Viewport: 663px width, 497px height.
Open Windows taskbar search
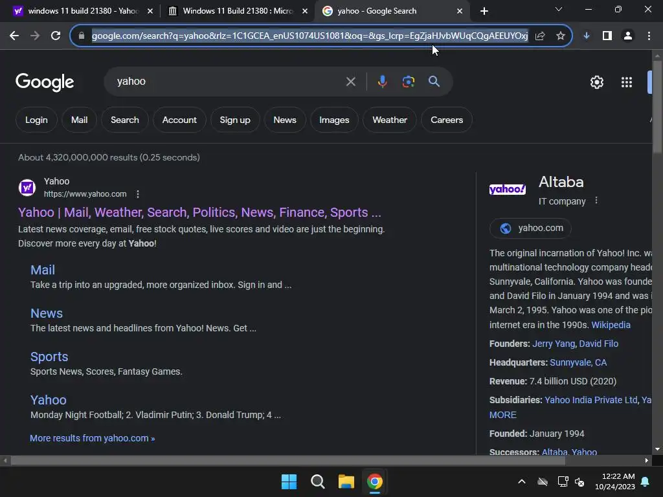317,481
